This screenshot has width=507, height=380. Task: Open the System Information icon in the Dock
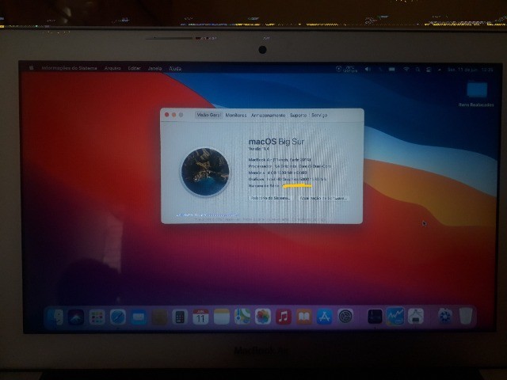(x=416, y=317)
